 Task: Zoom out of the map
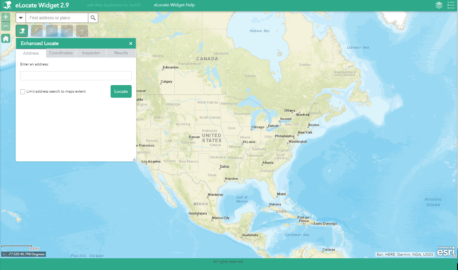tap(6, 26)
